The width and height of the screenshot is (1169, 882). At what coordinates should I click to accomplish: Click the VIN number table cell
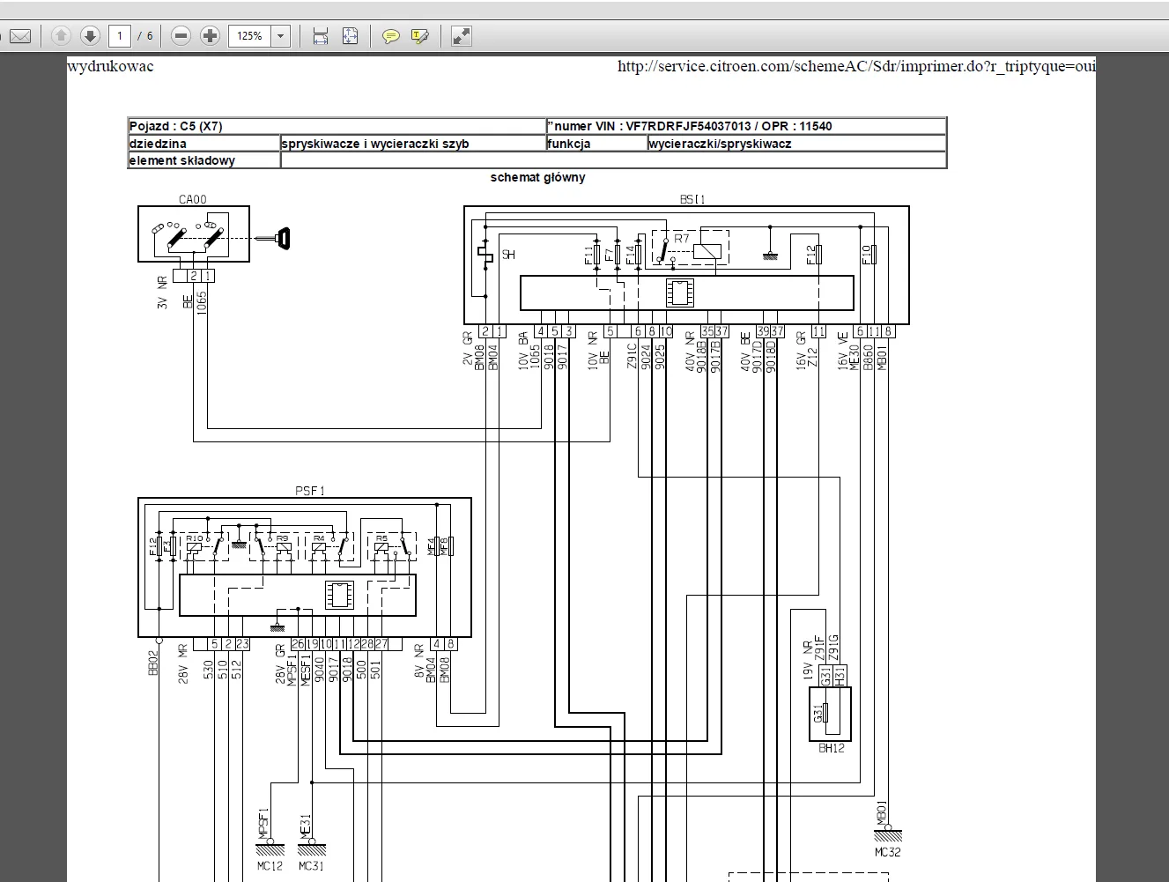pos(746,126)
